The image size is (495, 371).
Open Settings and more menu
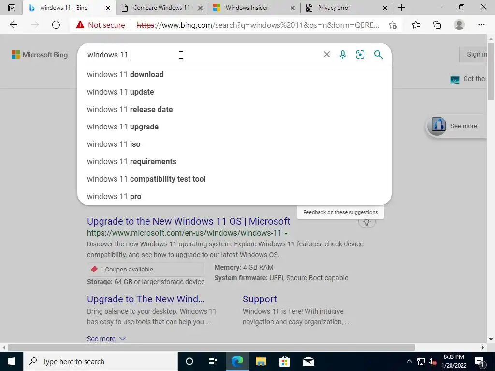pyautogui.click(x=481, y=25)
